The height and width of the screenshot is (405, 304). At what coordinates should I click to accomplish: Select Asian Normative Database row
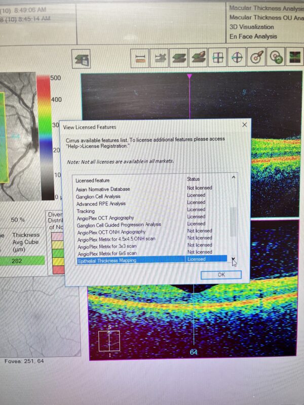(151, 188)
